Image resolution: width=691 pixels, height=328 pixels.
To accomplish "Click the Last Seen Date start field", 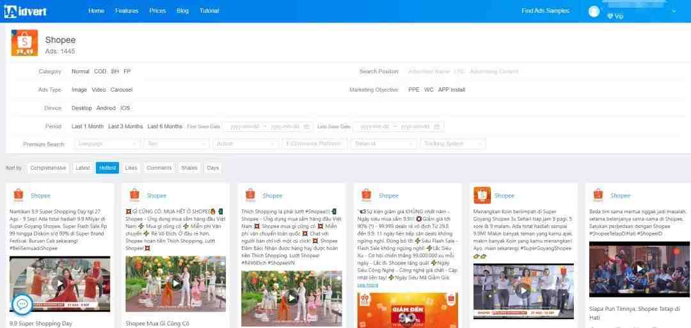I will tap(375, 126).
